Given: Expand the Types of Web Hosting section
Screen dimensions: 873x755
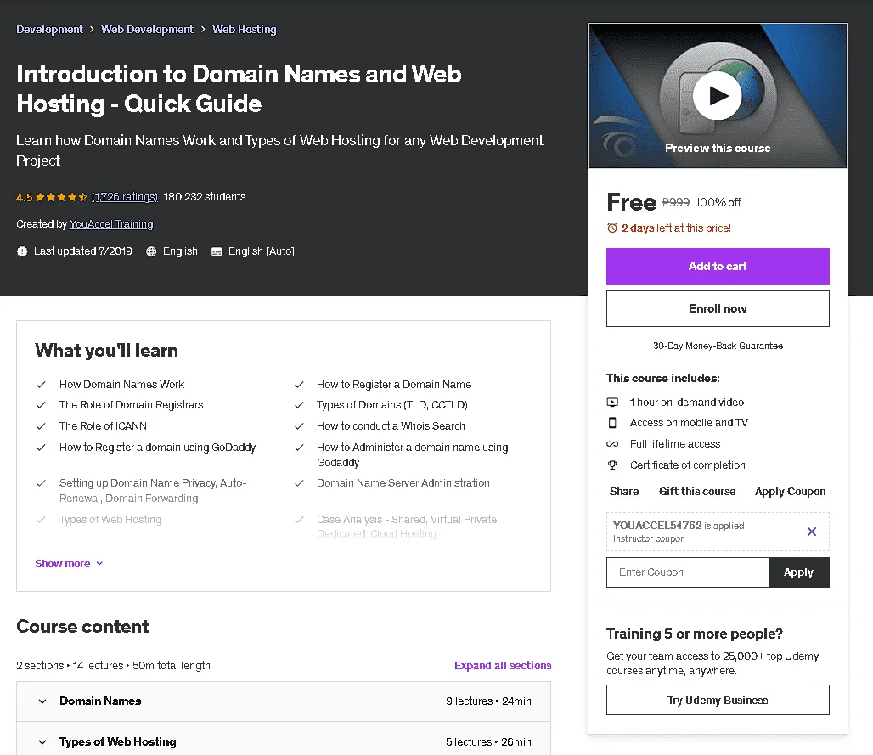Looking at the screenshot, I should pyautogui.click(x=284, y=739).
